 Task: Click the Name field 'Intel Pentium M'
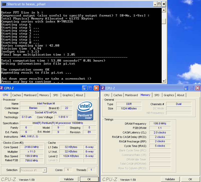[x=46, y=103]
